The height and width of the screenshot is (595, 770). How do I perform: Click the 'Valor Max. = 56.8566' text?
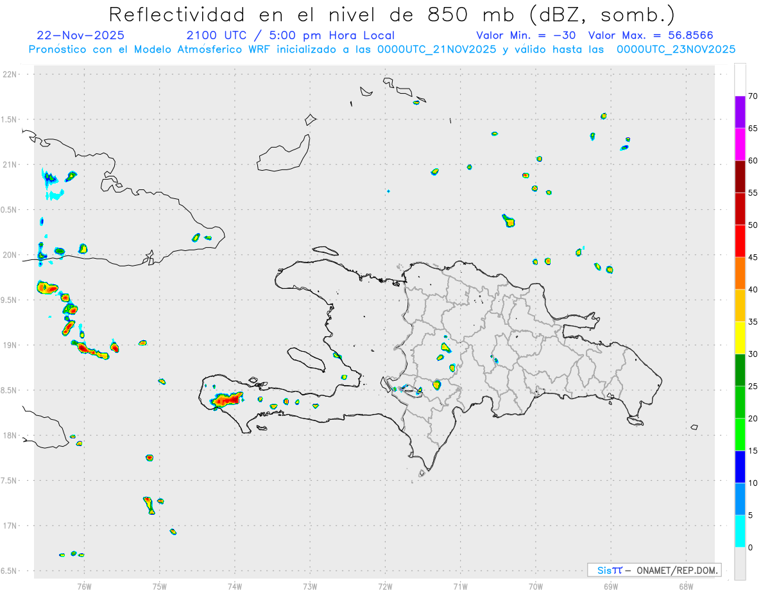(x=651, y=35)
